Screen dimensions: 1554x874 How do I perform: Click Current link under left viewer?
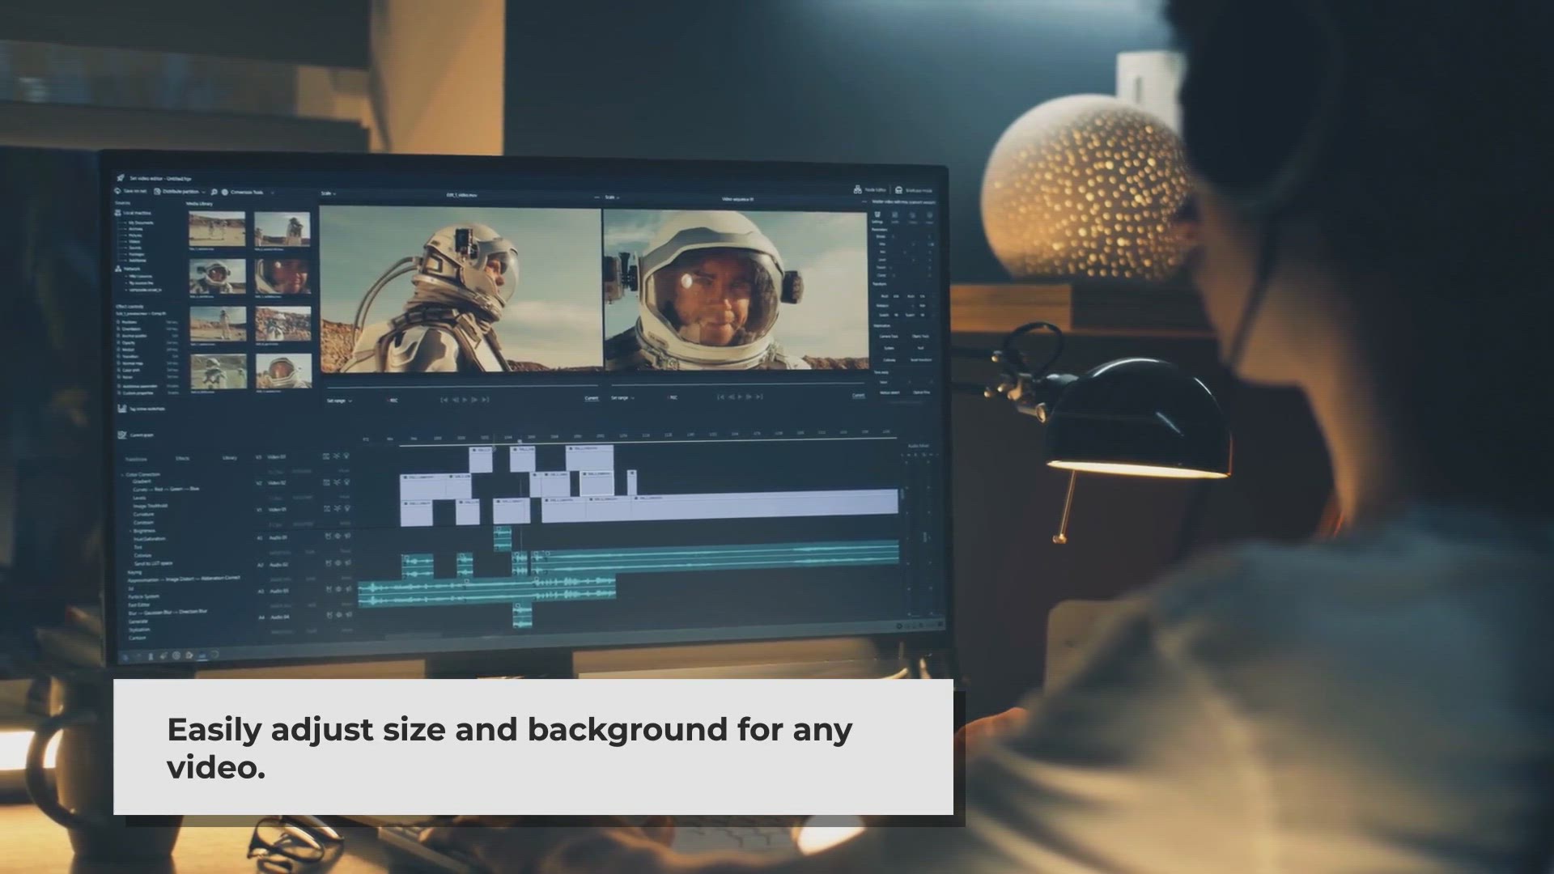(x=592, y=398)
